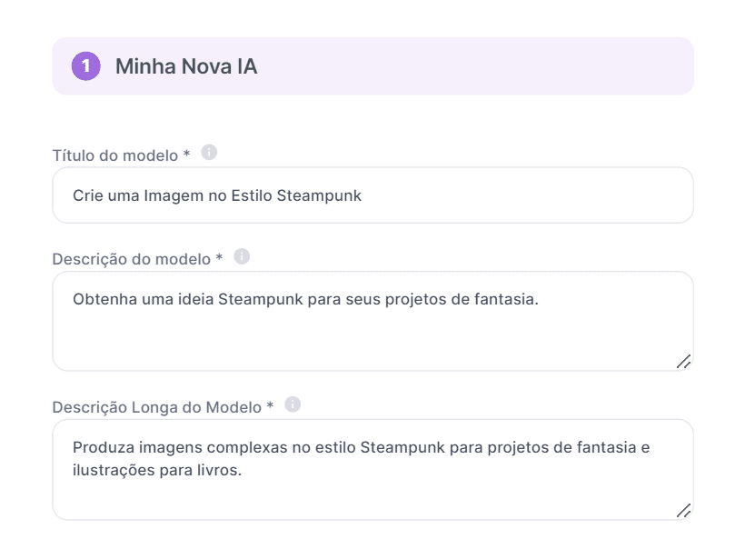This screenshot has width=745, height=539.
Task: Focus the Título do modelo text field
Action: tap(372, 195)
